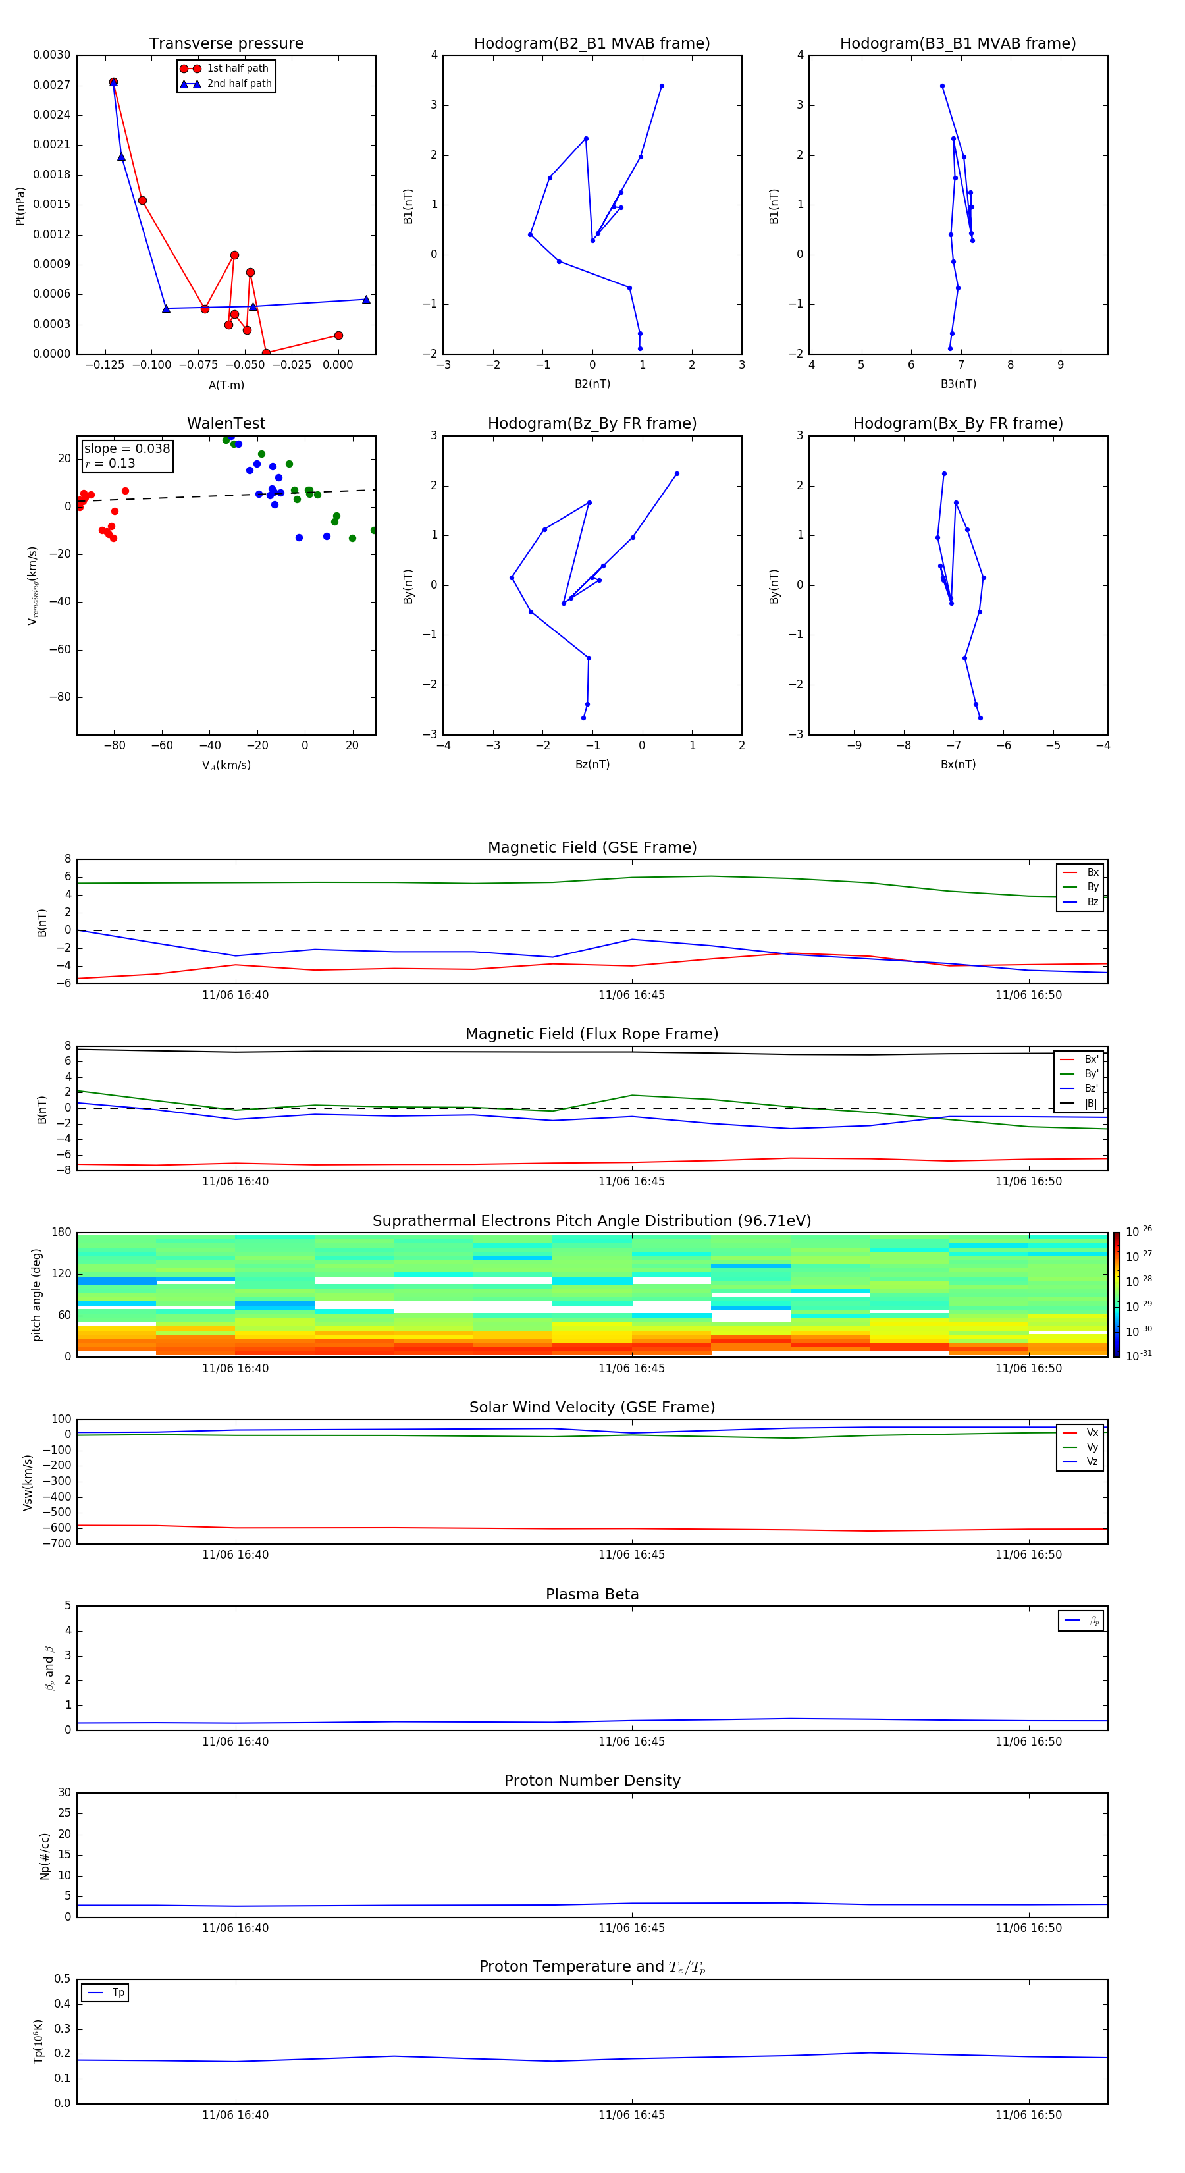This screenshot has height=2173, width=1185.
Task: Click the 'r = 0.13' annotation
Action: click(x=110, y=463)
